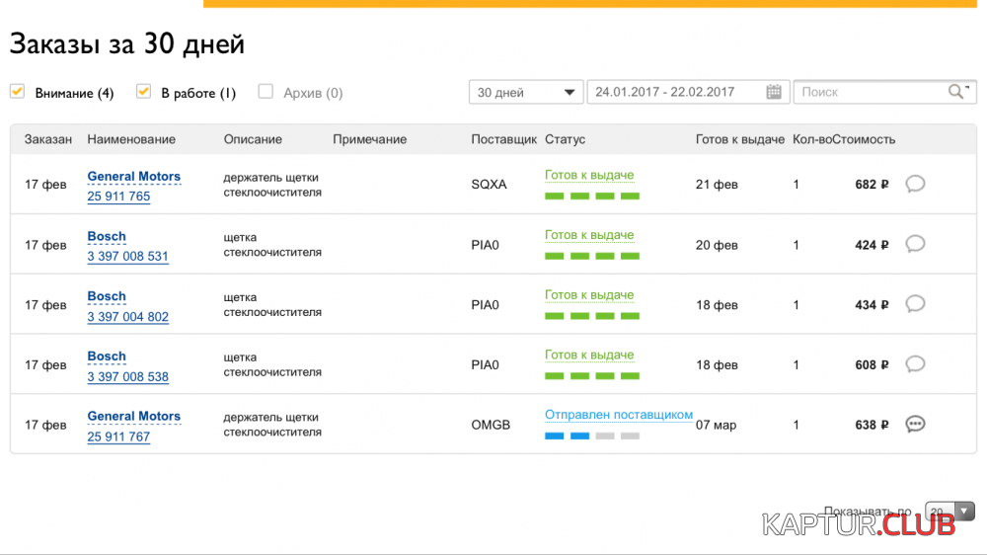Uncheck the Внимание (4) checkbox

(17, 91)
